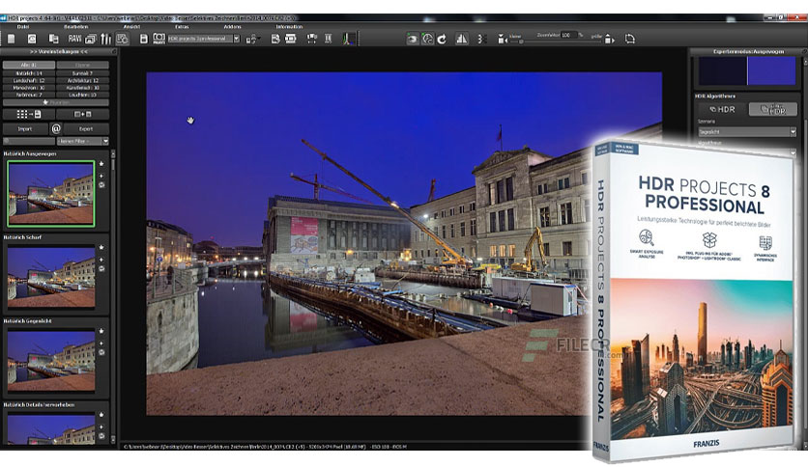808x467 pixels.
Task: Open the Bearbeiten menu
Action: coord(75,27)
